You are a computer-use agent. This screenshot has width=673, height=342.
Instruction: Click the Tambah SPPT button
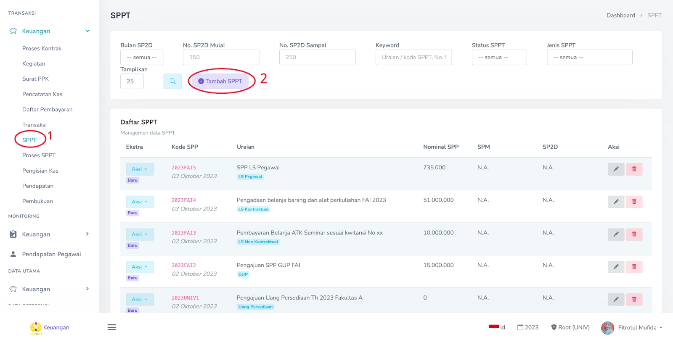point(220,81)
